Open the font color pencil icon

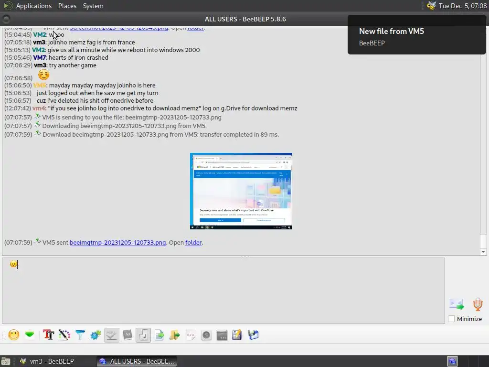coord(64,335)
